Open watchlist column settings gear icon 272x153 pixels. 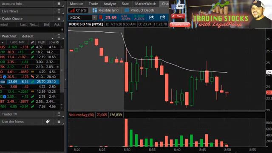(x=58, y=42)
